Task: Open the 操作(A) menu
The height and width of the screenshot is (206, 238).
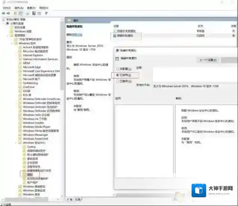Action: (19, 8)
